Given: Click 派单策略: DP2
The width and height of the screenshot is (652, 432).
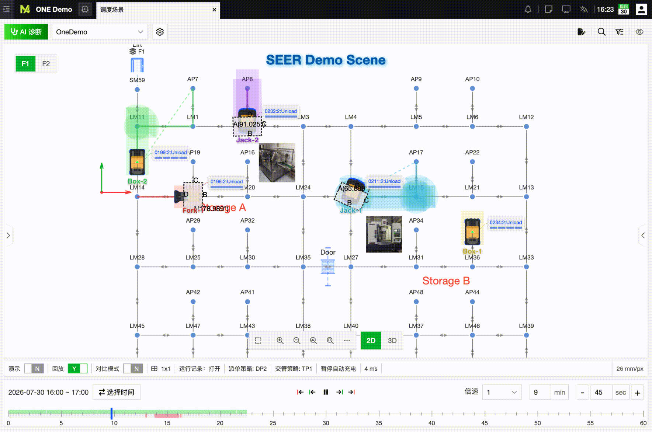Looking at the screenshot, I should [247, 369].
